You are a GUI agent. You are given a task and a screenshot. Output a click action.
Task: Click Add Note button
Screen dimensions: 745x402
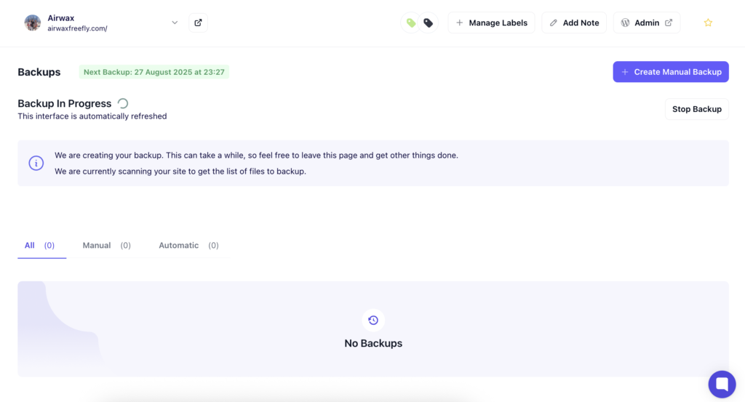tap(574, 23)
